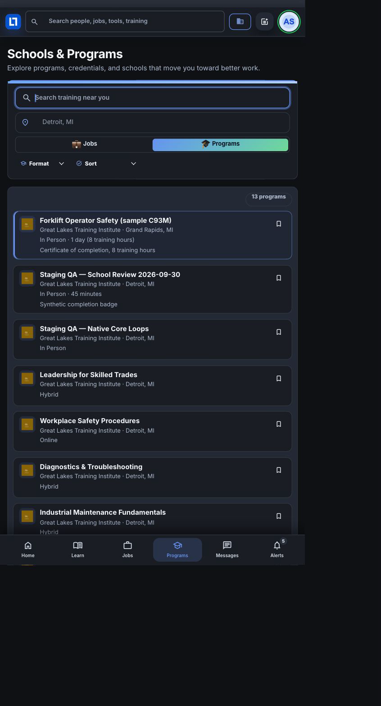The image size is (381, 706).
Task: Click the Leadership for Skilled Trades school logo
Action: [x=27, y=378]
